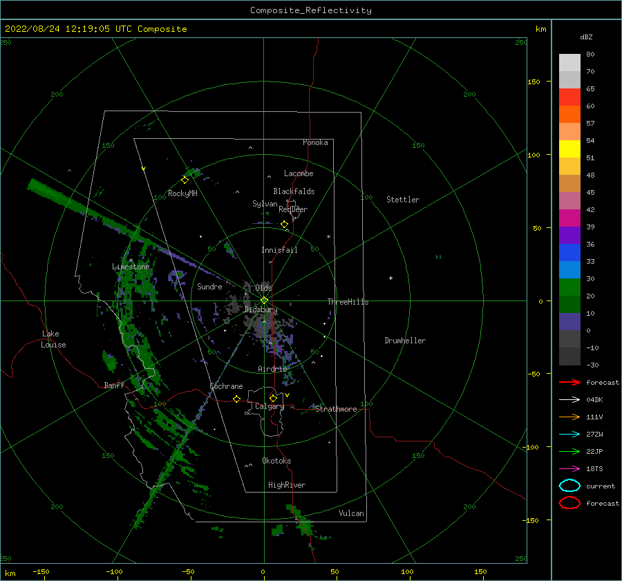Click the dBZ scale heading

coord(586,37)
